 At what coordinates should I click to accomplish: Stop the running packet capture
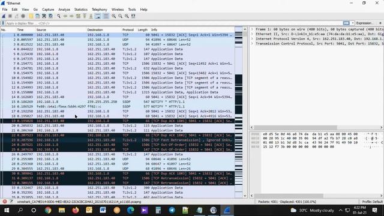tap(10, 16)
